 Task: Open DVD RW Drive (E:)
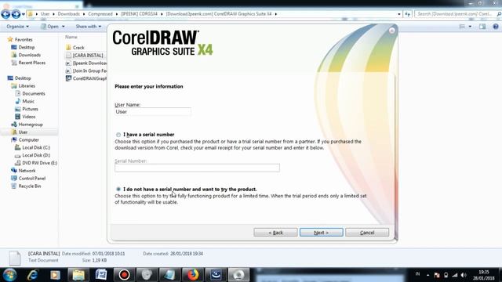click(x=36, y=163)
